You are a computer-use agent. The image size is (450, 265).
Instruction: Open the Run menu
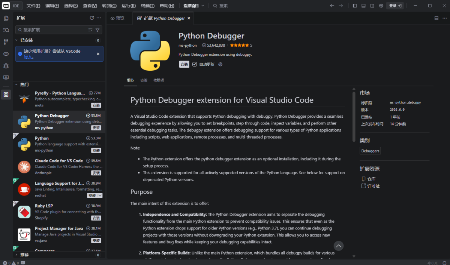click(x=129, y=6)
